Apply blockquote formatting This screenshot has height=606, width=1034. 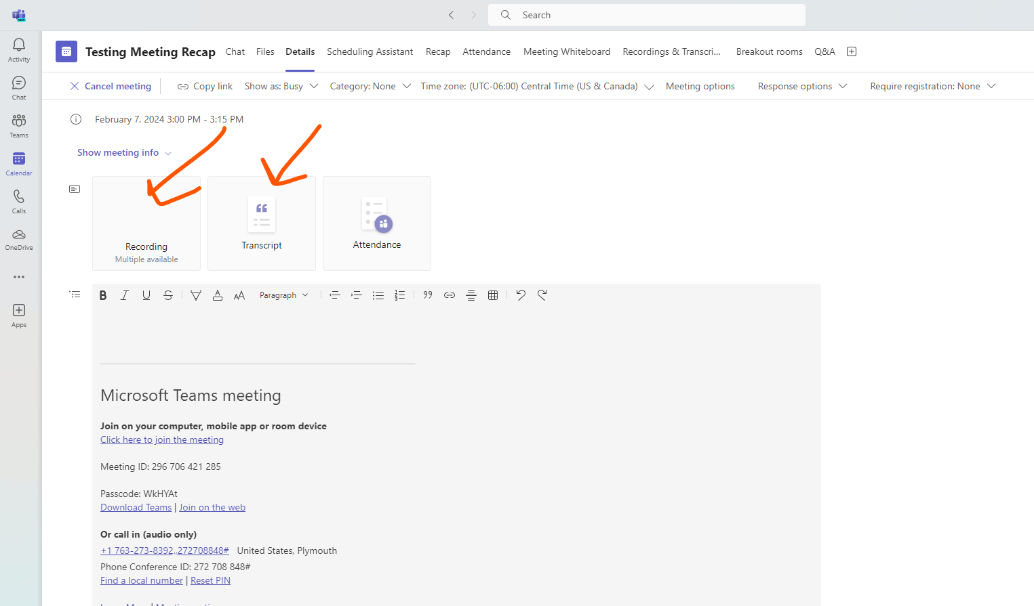tap(428, 295)
